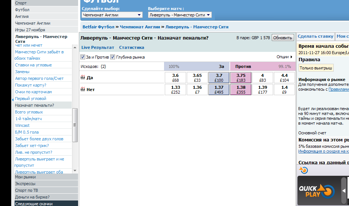Select Да lay price 4
The width and height of the screenshot is (349, 206).
pyautogui.click(x=263, y=78)
